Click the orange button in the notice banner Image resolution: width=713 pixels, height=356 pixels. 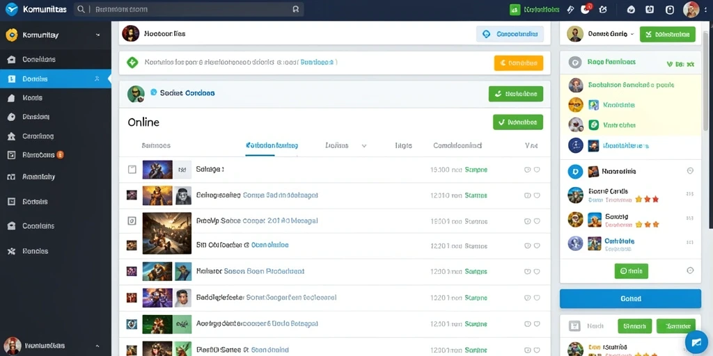(x=518, y=63)
